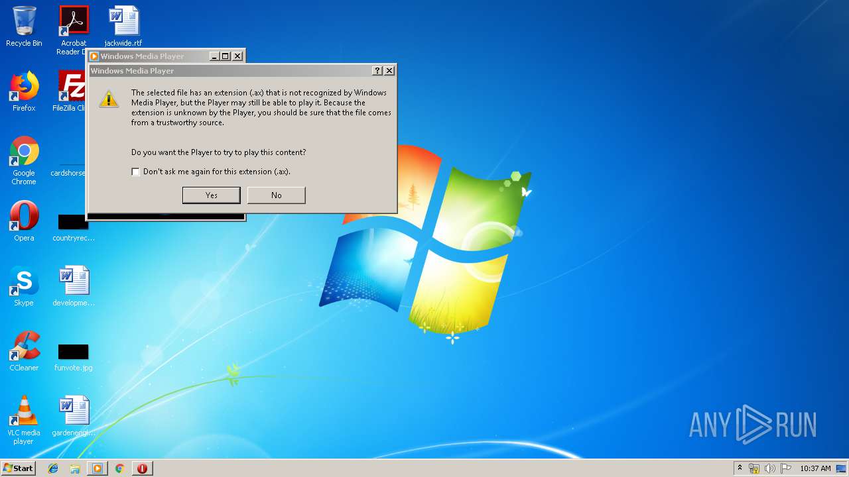
Task: Enable "Don't ask me again" checkbox
Action: point(135,172)
